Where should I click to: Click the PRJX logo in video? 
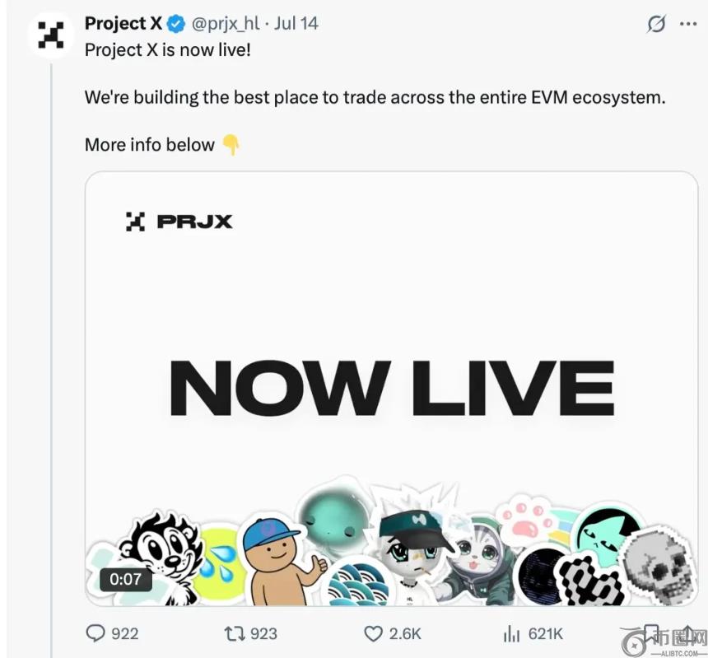point(179,221)
